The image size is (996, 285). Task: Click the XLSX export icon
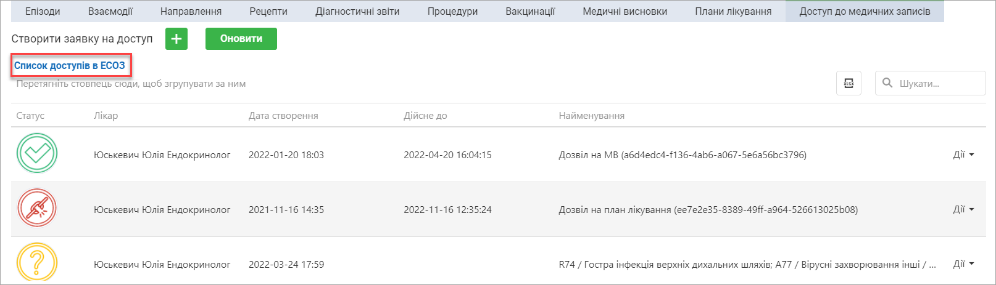tap(849, 83)
